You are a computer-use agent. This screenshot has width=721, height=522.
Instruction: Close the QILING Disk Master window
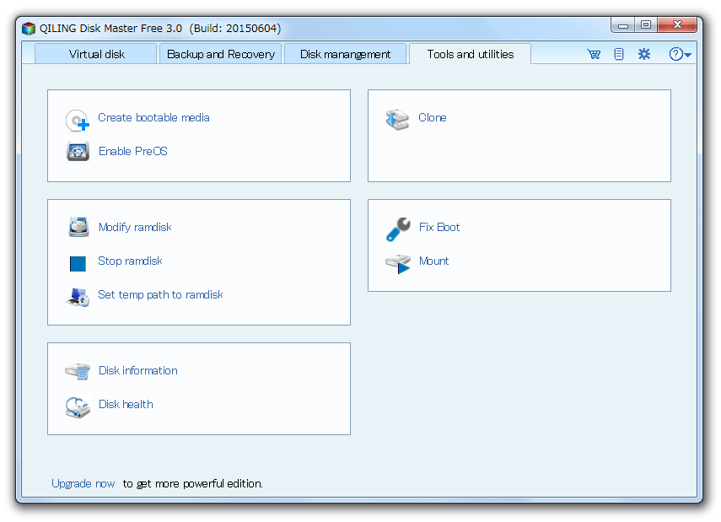coord(677,25)
